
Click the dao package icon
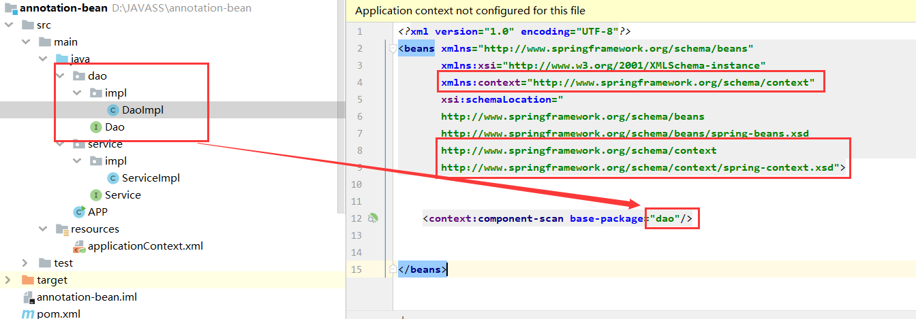click(78, 76)
